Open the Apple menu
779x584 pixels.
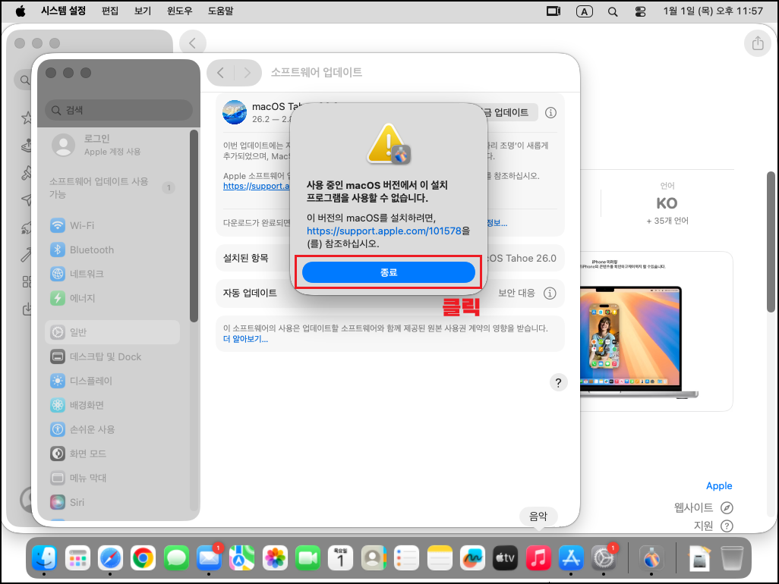click(x=20, y=11)
